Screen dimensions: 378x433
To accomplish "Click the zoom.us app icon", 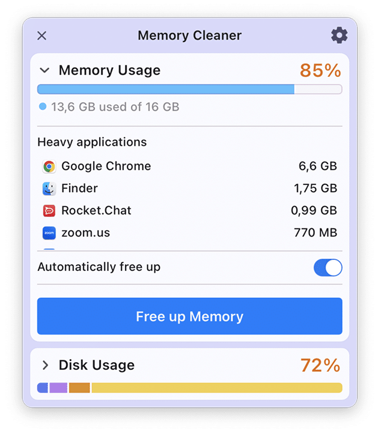I will pos(49,233).
